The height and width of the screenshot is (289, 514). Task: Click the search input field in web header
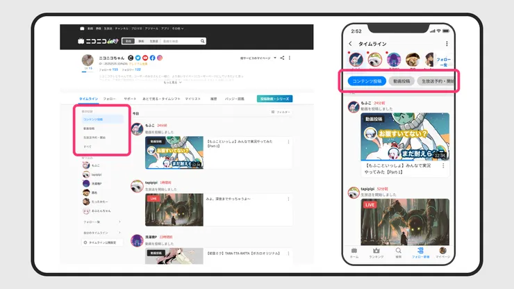[x=181, y=41]
